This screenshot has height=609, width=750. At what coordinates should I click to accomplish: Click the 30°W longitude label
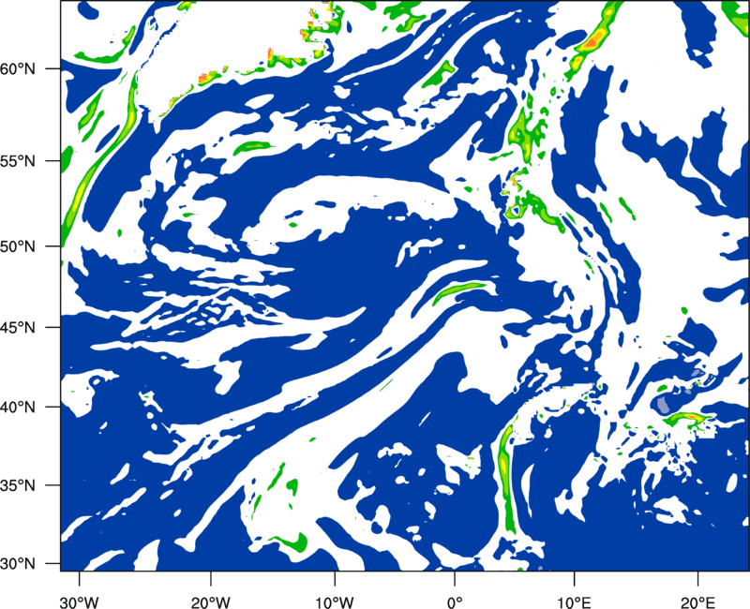80,602
